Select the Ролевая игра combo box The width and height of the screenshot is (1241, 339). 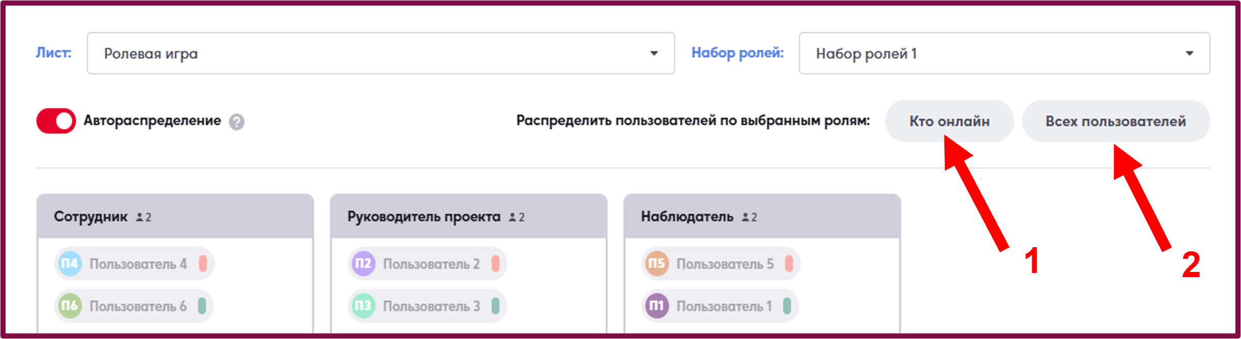pyautogui.click(x=381, y=53)
